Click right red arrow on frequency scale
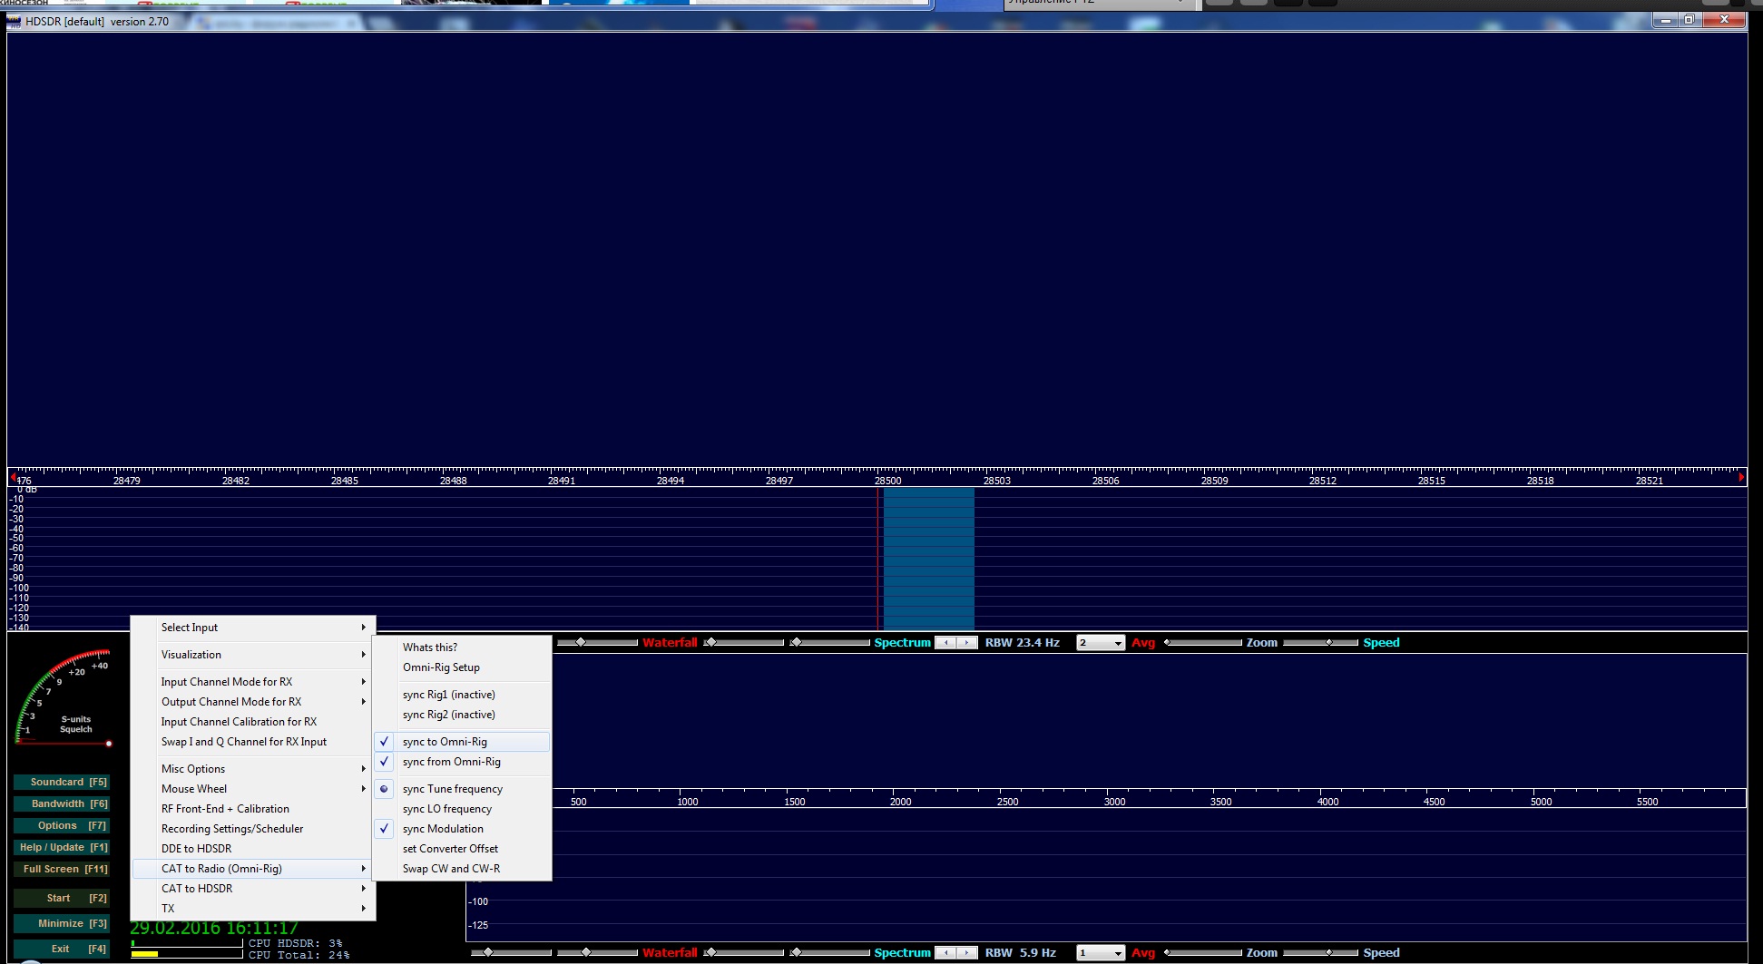Viewport: 1763px width, 964px height. [1741, 477]
